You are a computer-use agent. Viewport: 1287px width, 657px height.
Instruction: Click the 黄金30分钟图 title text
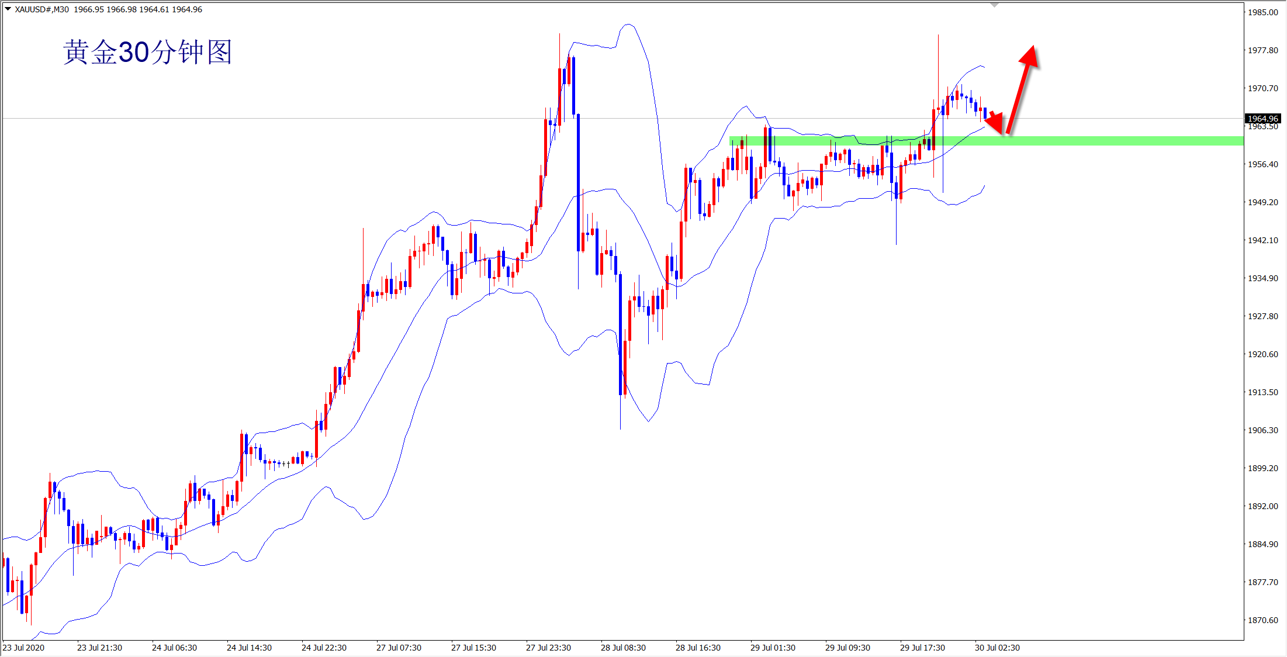coord(147,52)
